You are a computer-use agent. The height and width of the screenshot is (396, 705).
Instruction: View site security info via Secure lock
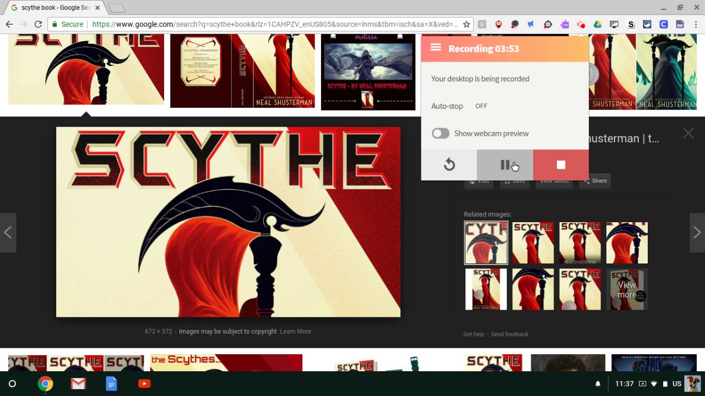[x=68, y=24]
